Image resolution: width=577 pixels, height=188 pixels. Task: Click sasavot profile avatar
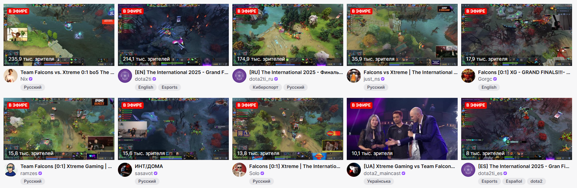click(x=125, y=170)
